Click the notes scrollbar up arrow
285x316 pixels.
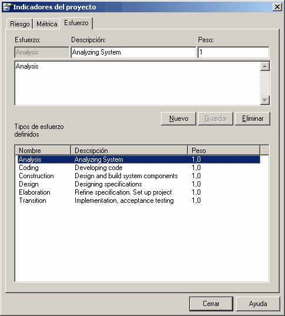click(x=265, y=66)
